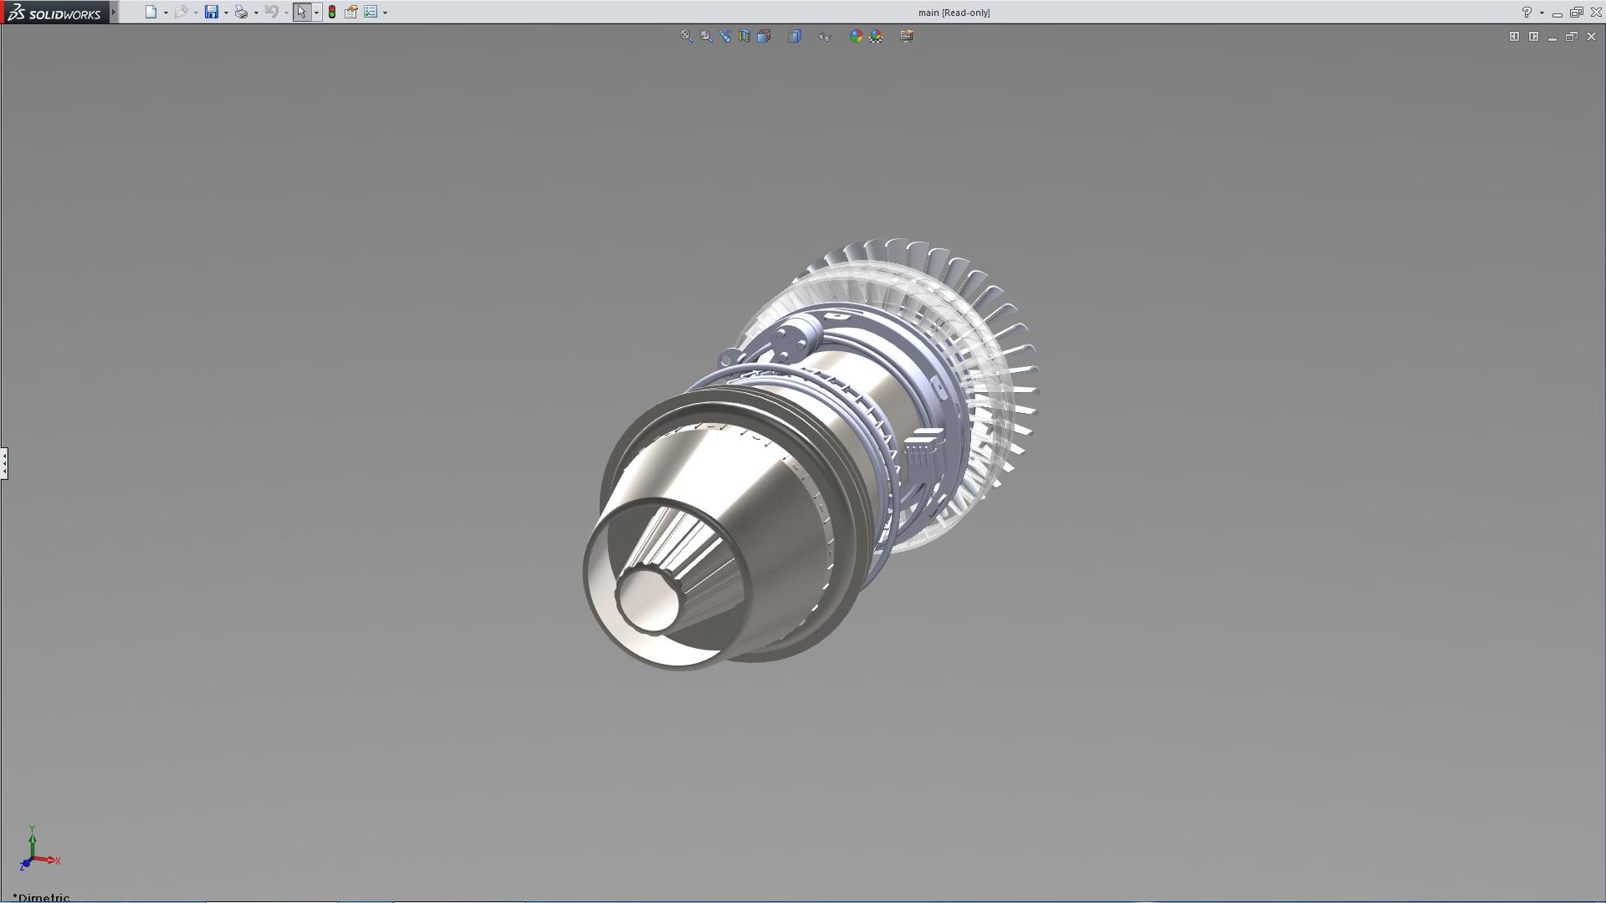Select the Zoom to Area tool

point(706,36)
